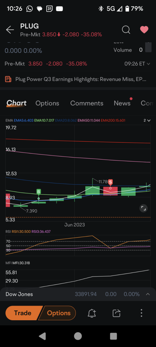The image size is (156, 347).
Task: Select the EMA5:6.403 indicator label
Action: point(24,121)
